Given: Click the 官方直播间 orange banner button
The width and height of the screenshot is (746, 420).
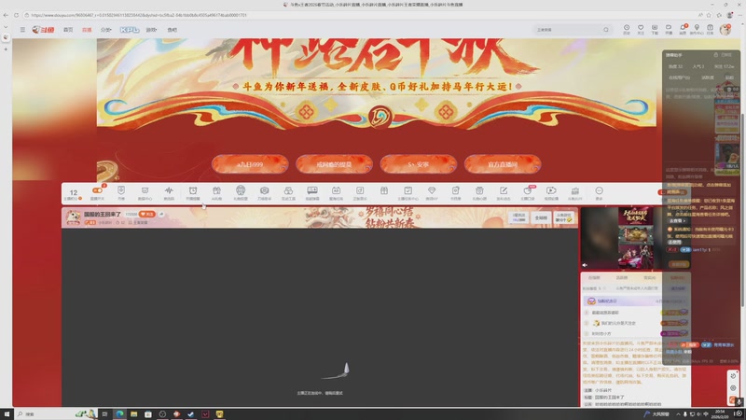Looking at the screenshot, I should coord(503,164).
